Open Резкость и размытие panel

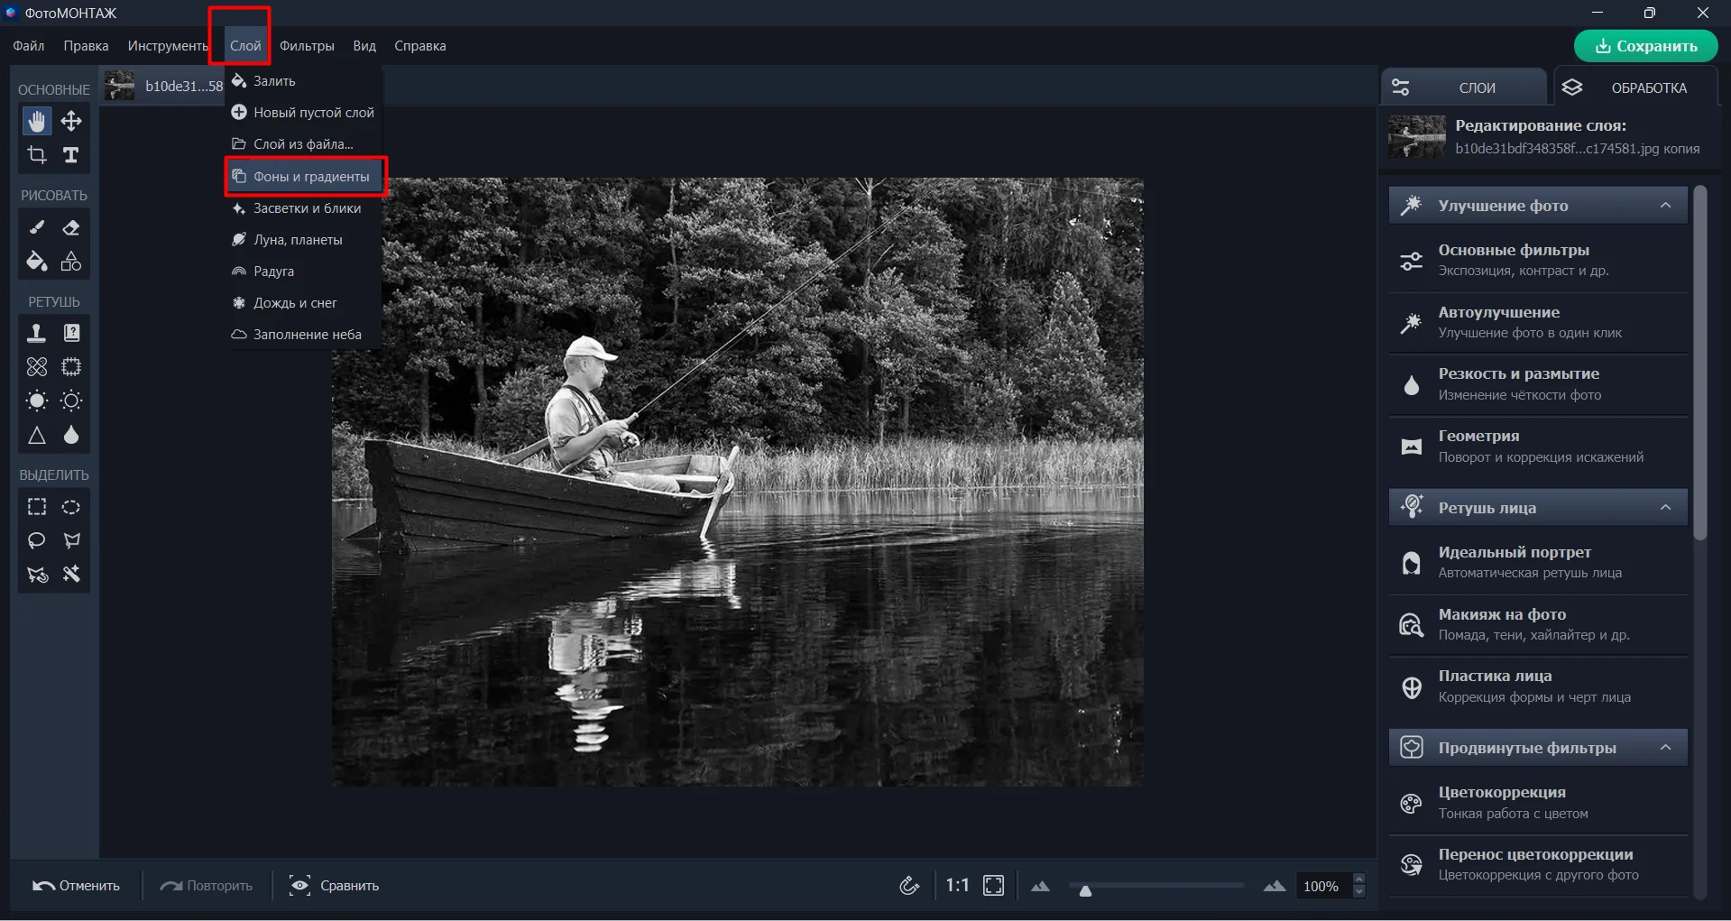pos(1538,384)
